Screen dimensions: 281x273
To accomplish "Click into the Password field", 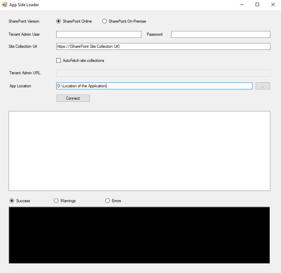I will click(x=220, y=35).
